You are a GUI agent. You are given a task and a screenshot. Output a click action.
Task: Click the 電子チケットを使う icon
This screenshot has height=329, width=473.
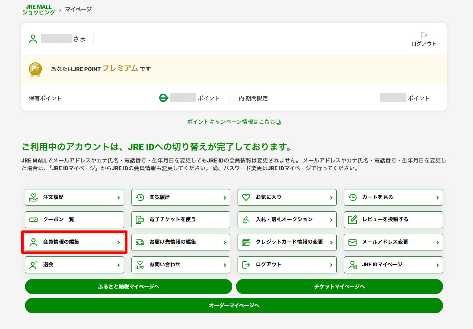coord(140,220)
